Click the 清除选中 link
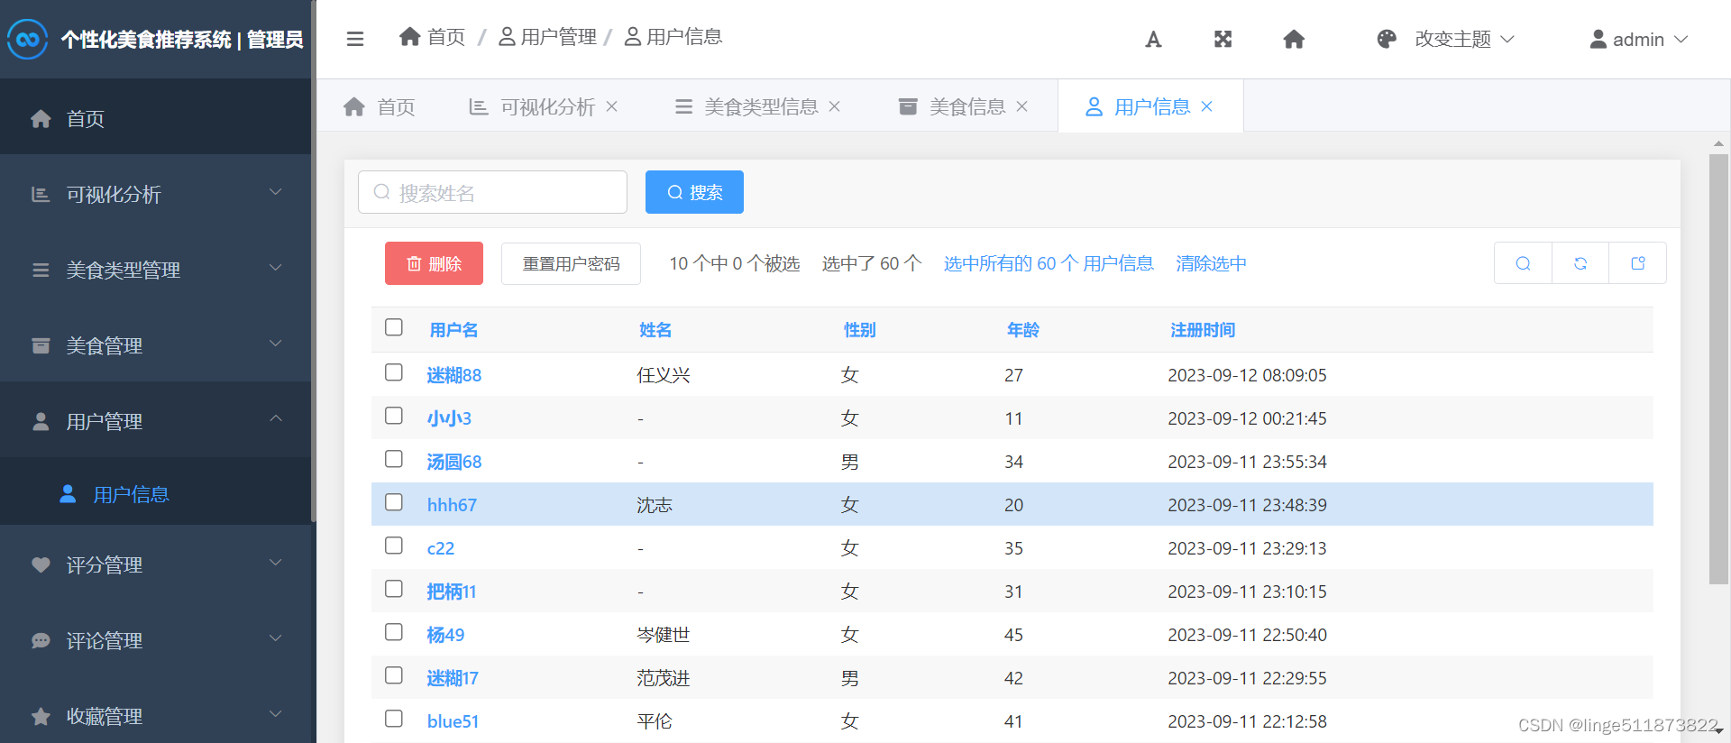This screenshot has width=1731, height=743. pos(1211,263)
